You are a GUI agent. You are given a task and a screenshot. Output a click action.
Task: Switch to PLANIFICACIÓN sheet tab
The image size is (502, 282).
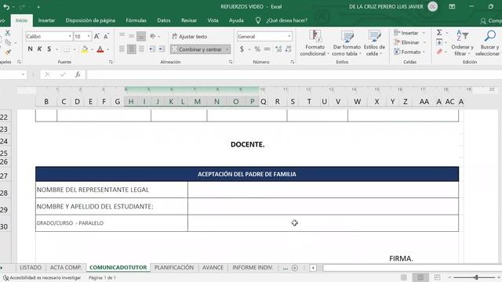(174, 268)
